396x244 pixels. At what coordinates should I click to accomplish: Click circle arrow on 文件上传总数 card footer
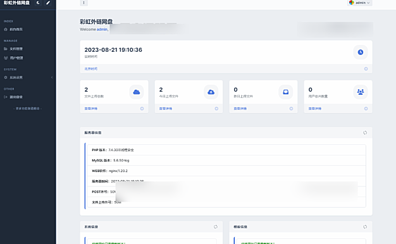[142, 109]
